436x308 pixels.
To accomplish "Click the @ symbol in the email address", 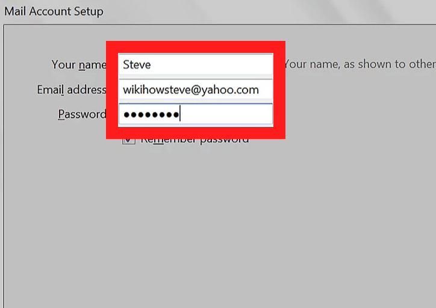I will (x=196, y=90).
